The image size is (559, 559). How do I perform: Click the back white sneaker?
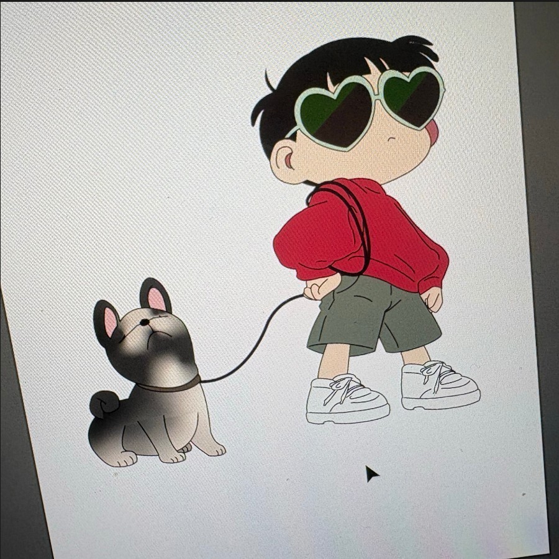pos(438,386)
